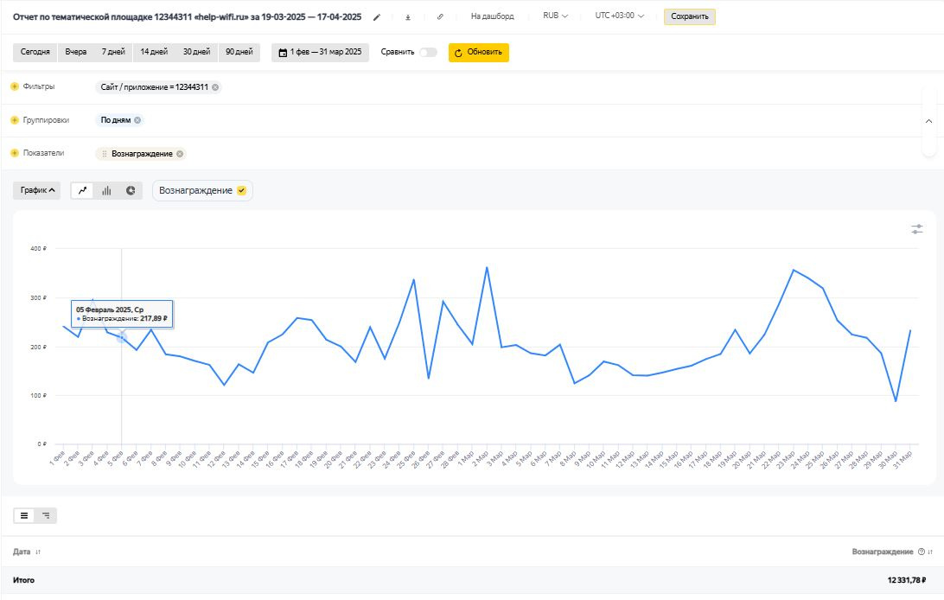944x600 pixels.
Task: Switch to bar chart view
Action: [x=106, y=190]
